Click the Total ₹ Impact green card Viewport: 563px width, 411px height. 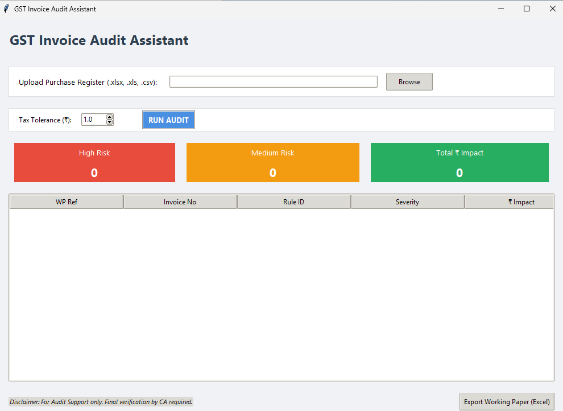coord(459,163)
